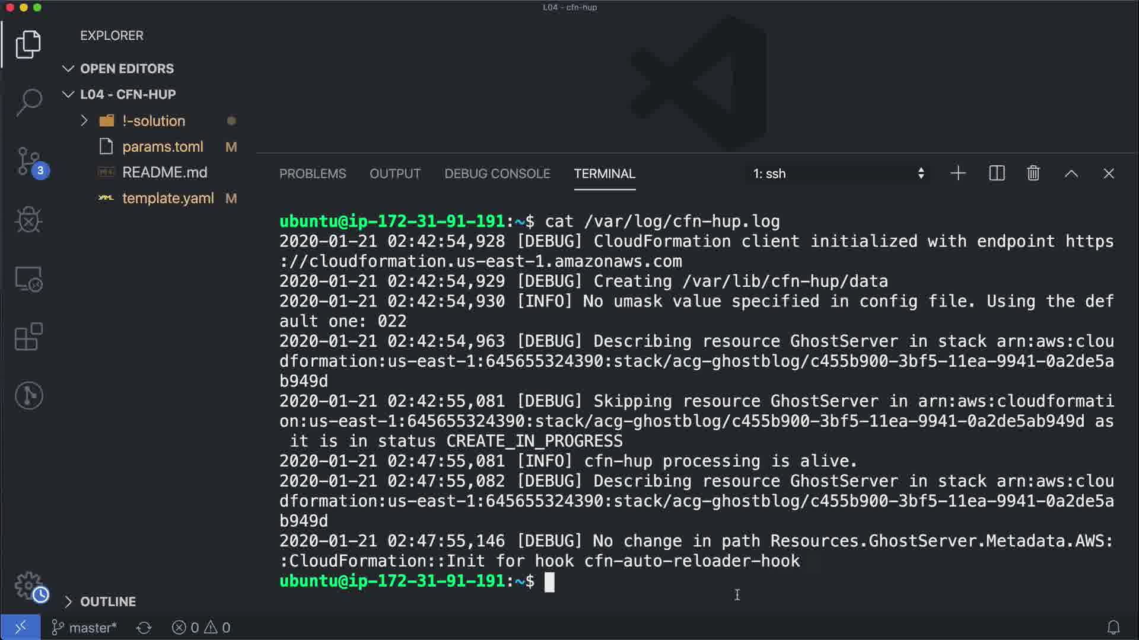Create a new terminal with plus icon
The height and width of the screenshot is (640, 1139).
coord(958,174)
